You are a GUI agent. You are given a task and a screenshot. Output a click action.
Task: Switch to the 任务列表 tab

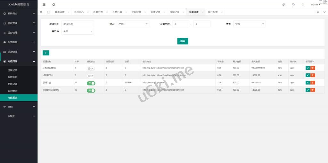tap(98, 12)
